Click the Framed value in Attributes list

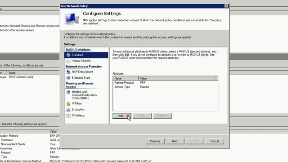(144, 87)
